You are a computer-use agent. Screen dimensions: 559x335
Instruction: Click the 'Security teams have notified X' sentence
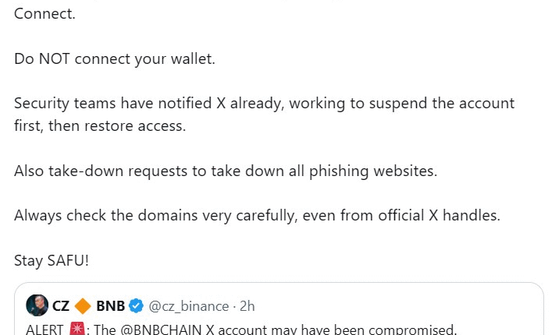264,103
